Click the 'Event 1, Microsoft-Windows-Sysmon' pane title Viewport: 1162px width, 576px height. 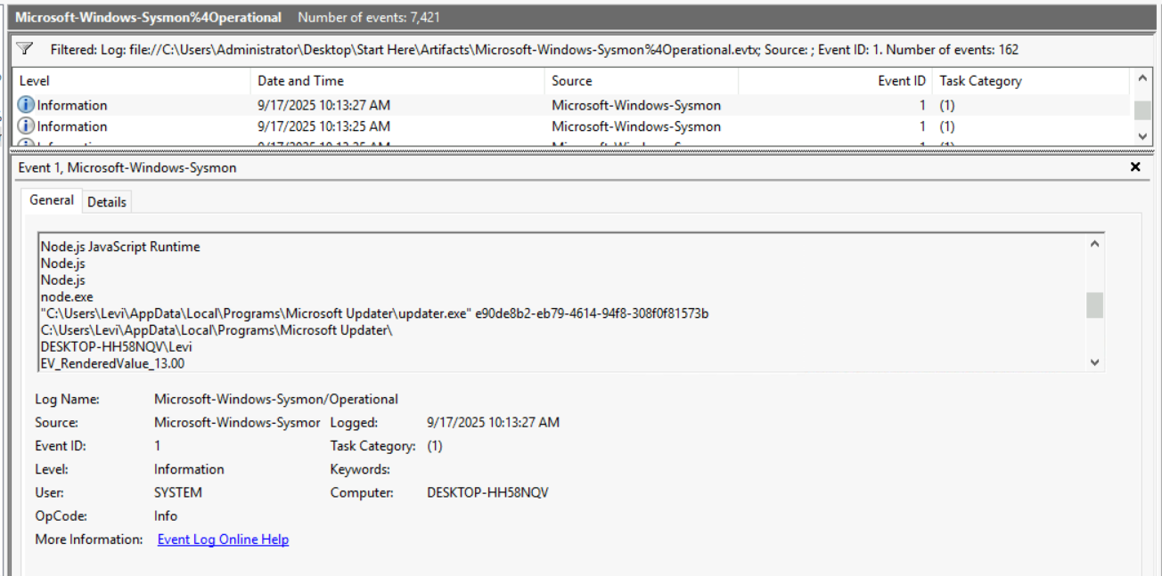click(127, 167)
